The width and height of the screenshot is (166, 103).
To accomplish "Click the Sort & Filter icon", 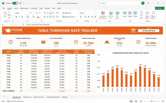I will (x=147, y=13).
